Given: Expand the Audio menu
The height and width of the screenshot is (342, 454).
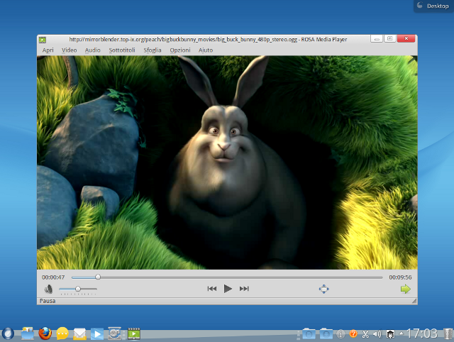Looking at the screenshot, I should [x=93, y=50].
